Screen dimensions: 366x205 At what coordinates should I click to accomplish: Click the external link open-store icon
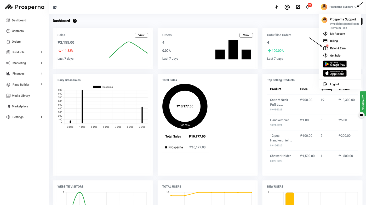(298, 7)
